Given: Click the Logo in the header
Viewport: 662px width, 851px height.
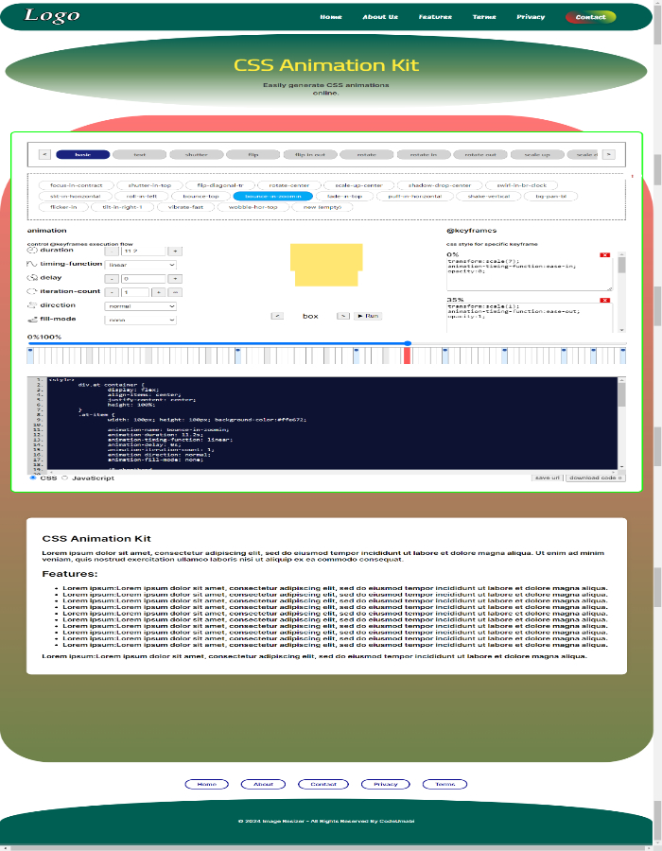Looking at the screenshot, I should [52, 16].
